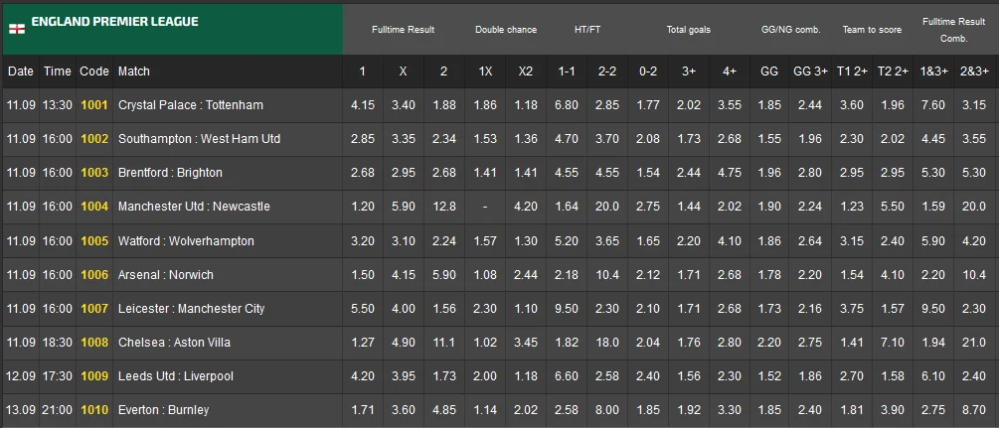This screenshot has height=428, width=999.
Task: Select Crystal Palace home win odds 4.15
Action: point(362,105)
